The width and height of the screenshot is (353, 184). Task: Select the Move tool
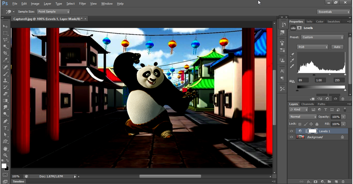(5, 26)
